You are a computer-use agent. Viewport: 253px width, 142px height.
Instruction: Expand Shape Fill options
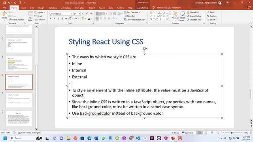193,12
